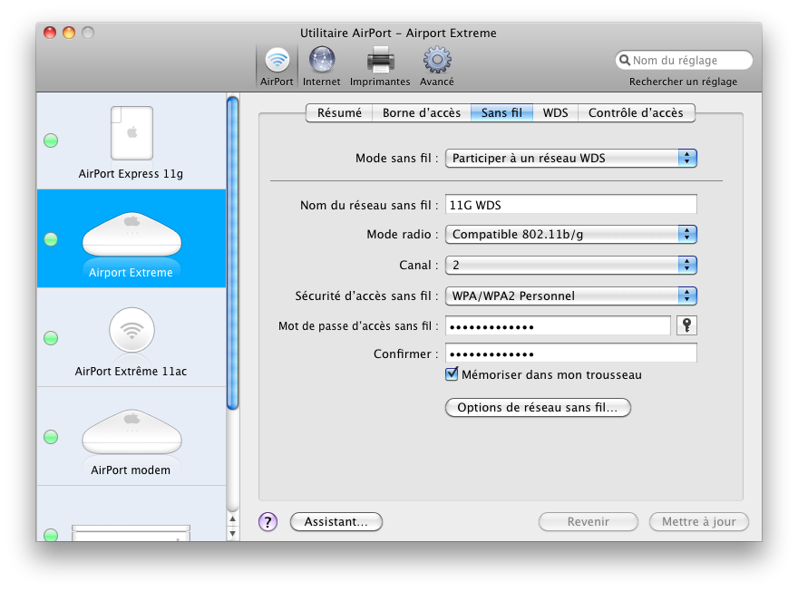Viewport: 798px width, 591px height.
Task: Open help with the question mark button
Action: [268, 521]
